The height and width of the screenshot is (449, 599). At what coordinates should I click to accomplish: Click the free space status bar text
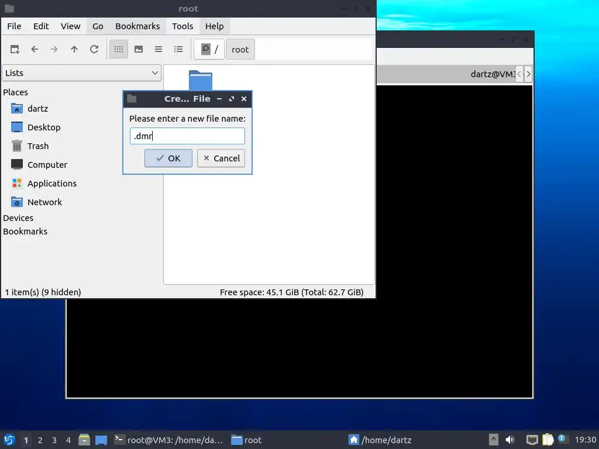291,292
